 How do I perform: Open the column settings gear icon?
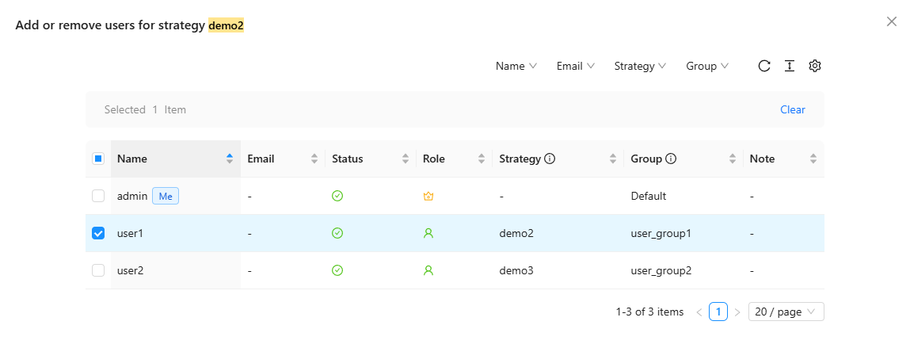[x=814, y=66]
